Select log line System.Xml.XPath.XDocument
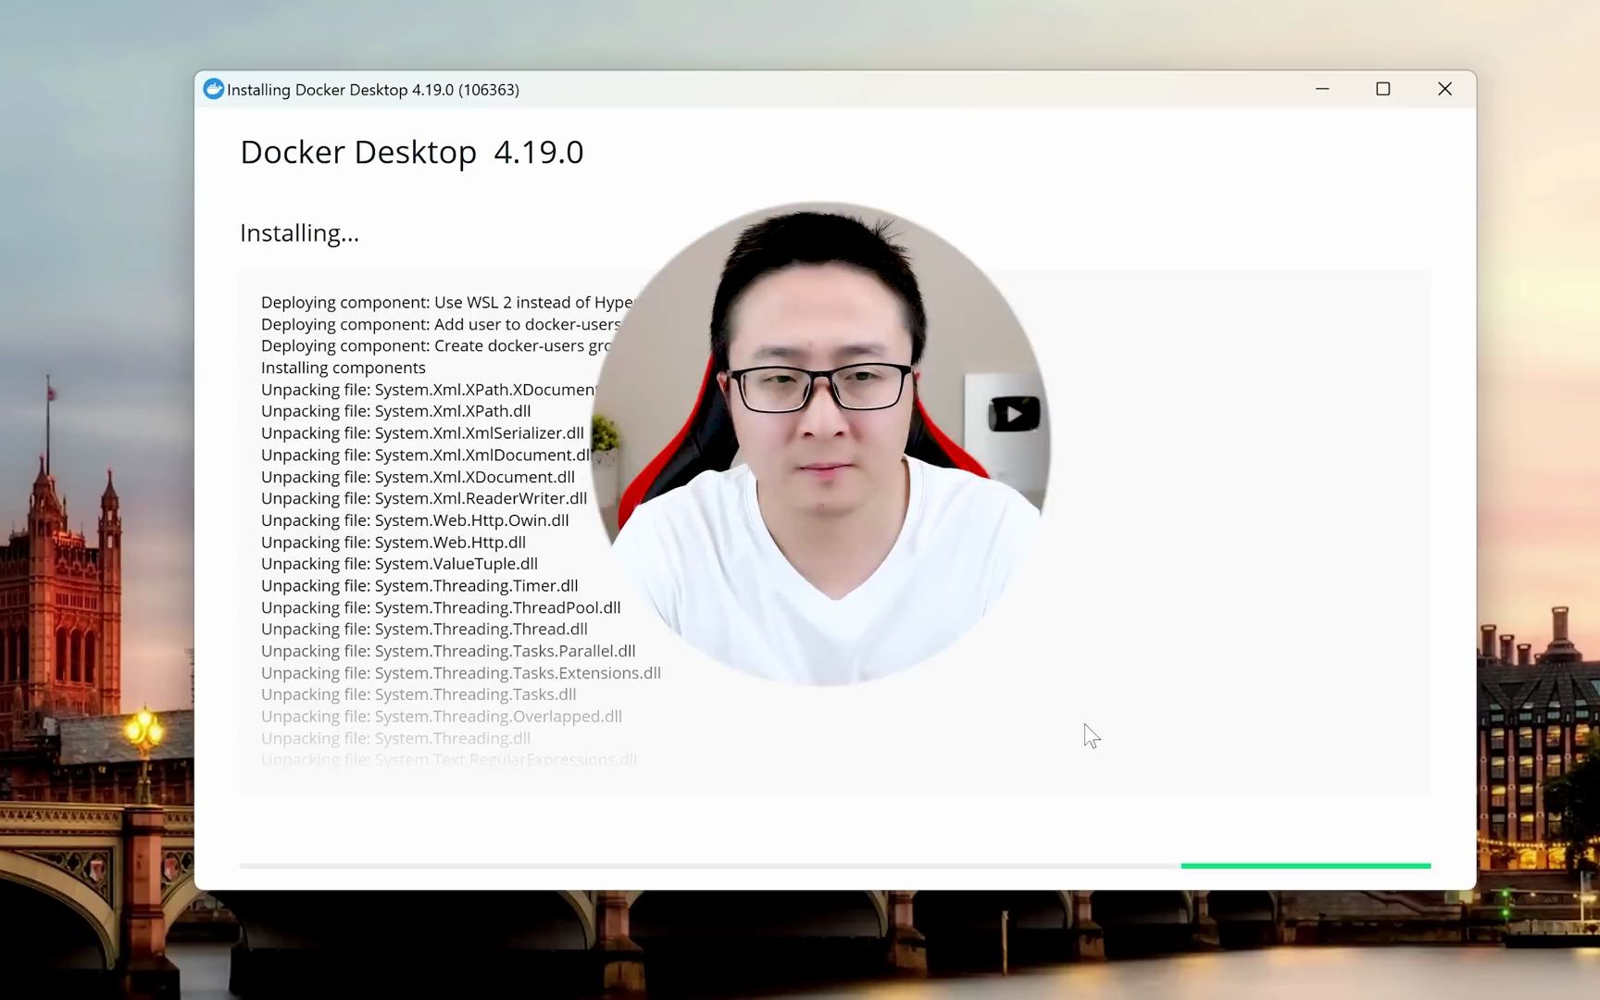The width and height of the screenshot is (1600, 1000). [430, 390]
